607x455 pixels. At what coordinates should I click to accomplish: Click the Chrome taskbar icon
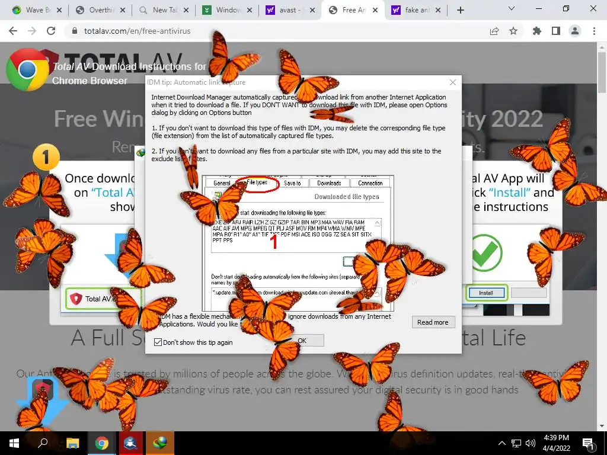[102, 443]
